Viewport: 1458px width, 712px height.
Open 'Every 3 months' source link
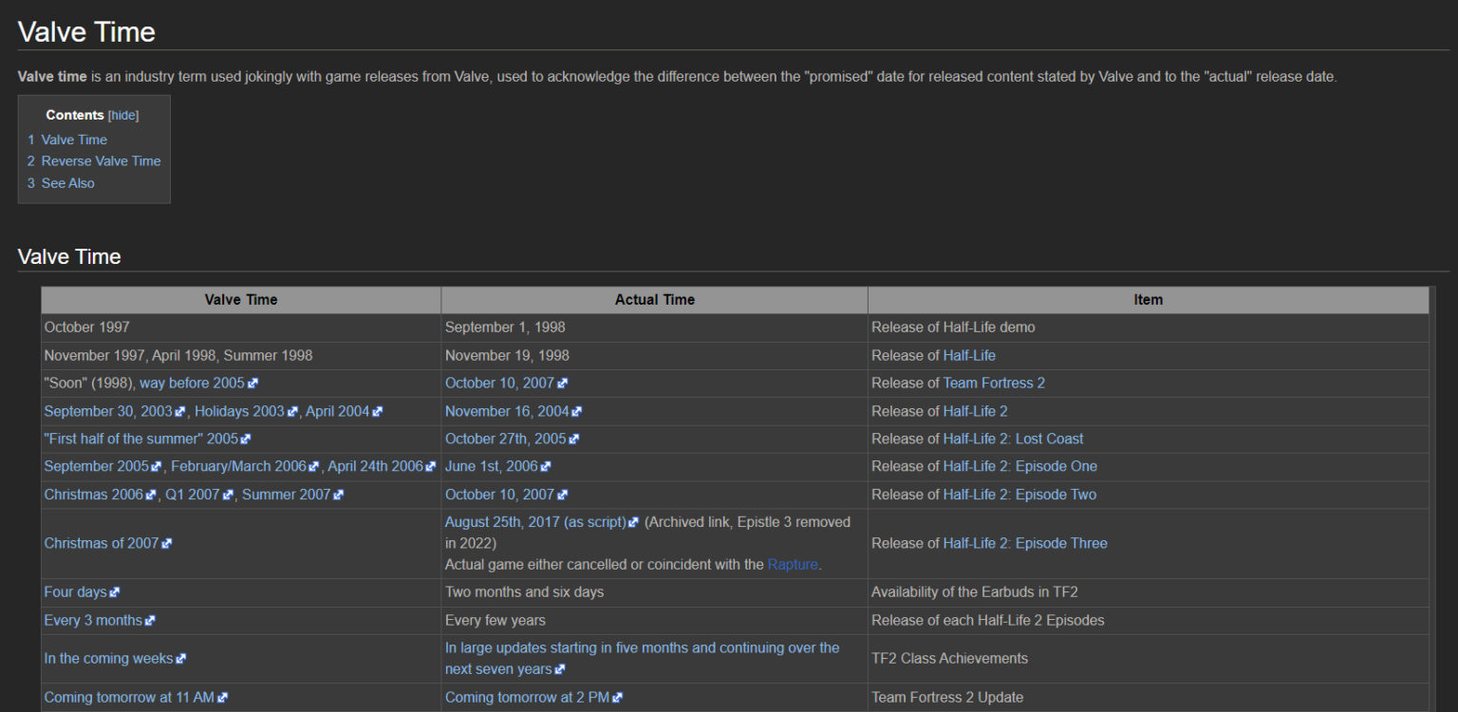click(93, 620)
